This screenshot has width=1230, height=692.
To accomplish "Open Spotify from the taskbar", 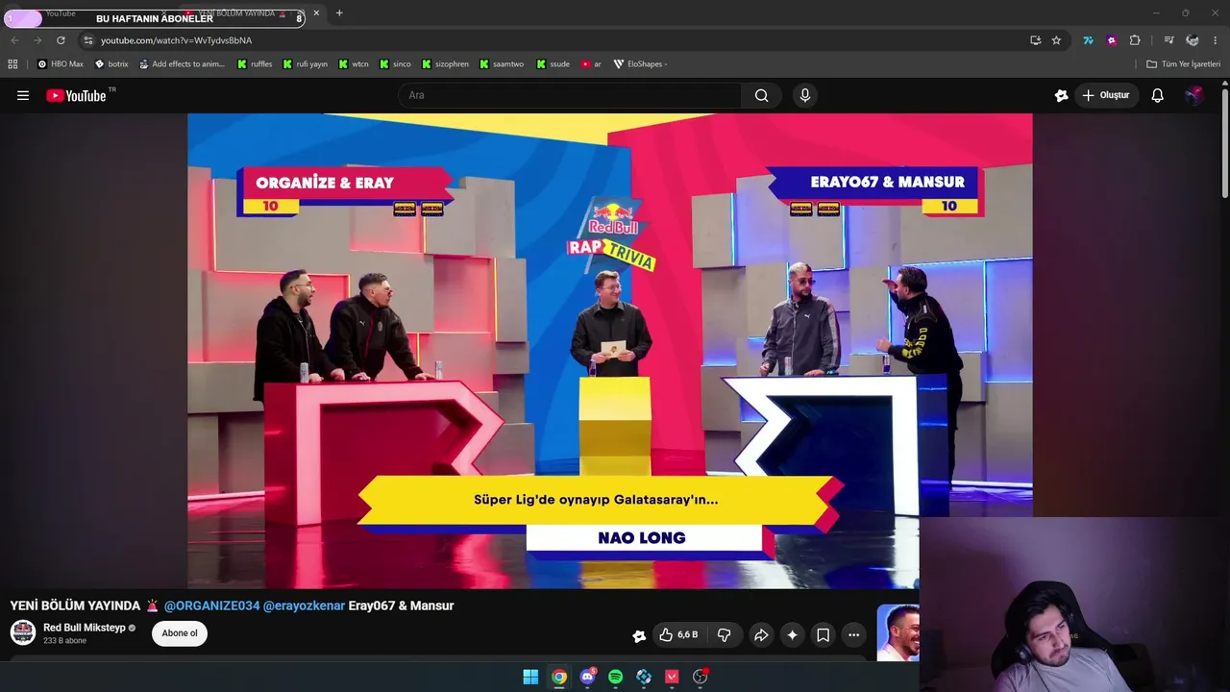I will point(615,677).
